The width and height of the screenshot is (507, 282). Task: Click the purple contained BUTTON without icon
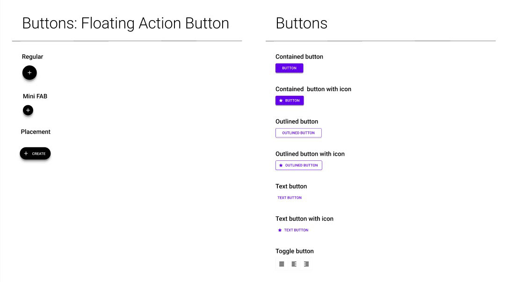[x=289, y=68]
